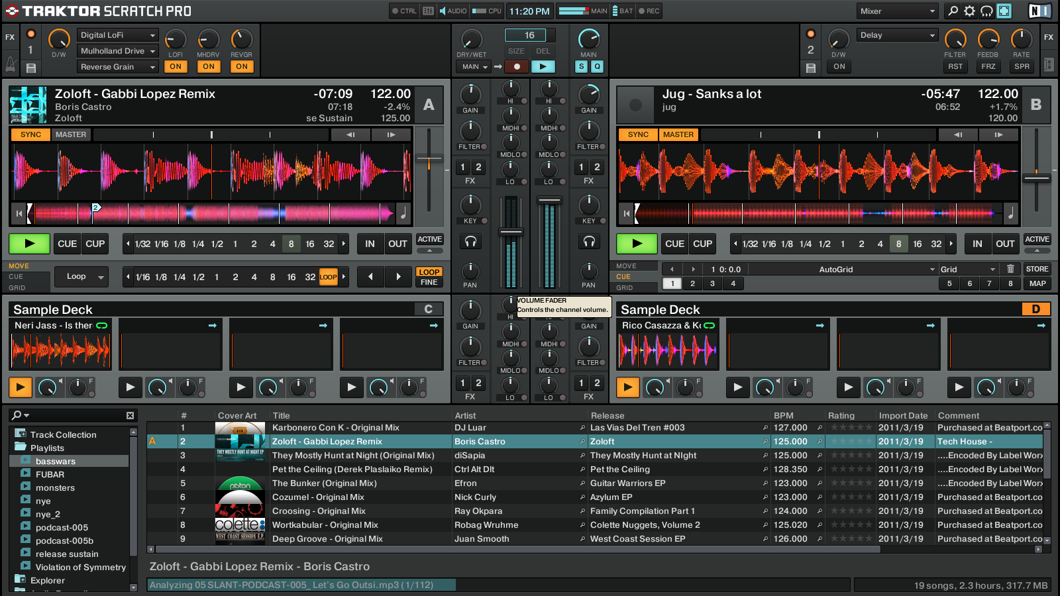
Task: Click Deck A tempo bend down arrow
Action: pyautogui.click(x=350, y=134)
